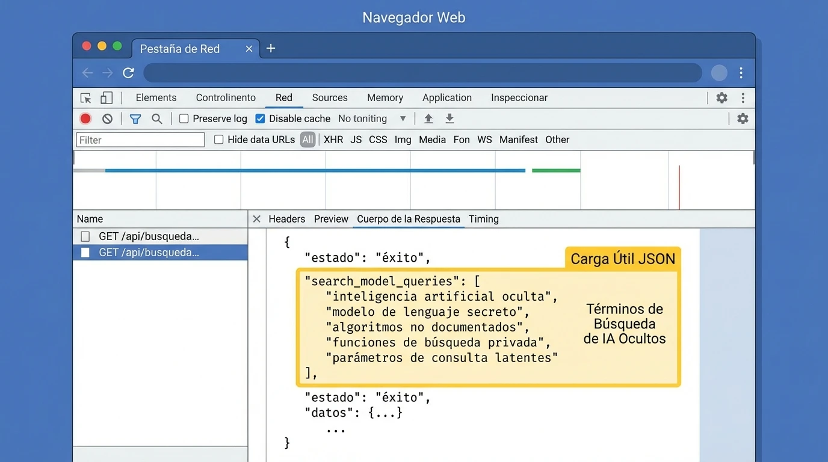Activate the network search magnifier
The image size is (828, 462).
[x=156, y=119]
